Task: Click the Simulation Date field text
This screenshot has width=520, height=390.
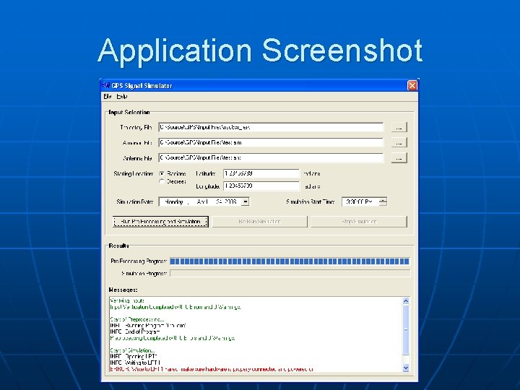Action: click(x=200, y=201)
